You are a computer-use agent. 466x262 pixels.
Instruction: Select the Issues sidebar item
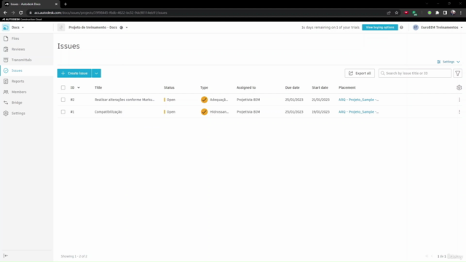click(x=17, y=71)
